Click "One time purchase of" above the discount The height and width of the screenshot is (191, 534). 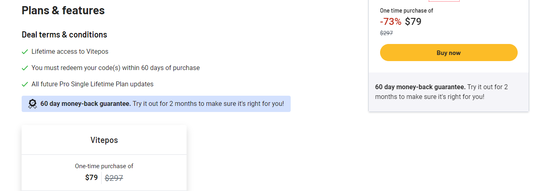click(406, 11)
